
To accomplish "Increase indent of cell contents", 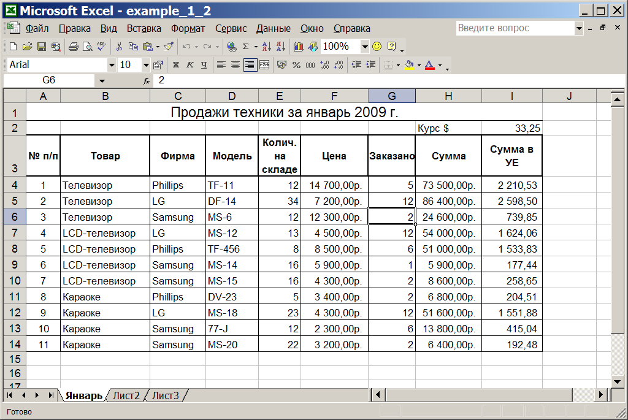I will point(370,65).
